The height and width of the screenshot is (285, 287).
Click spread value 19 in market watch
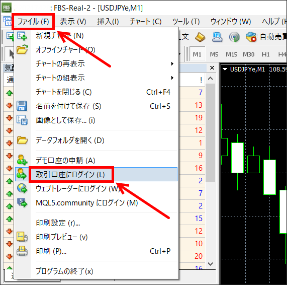pos(199,118)
